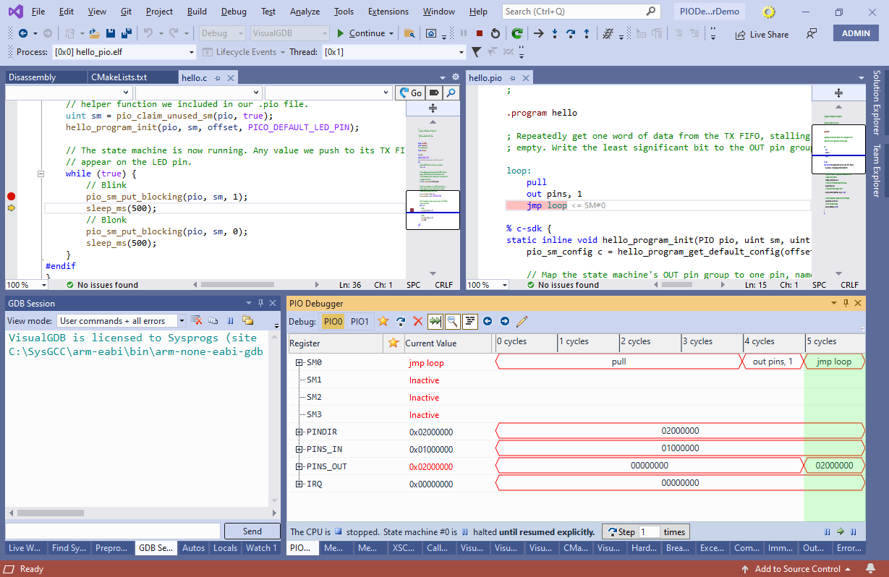
Task: Toggle the aligned-lines view icon in PIO Debugger
Action: pyautogui.click(x=469, y=321)
